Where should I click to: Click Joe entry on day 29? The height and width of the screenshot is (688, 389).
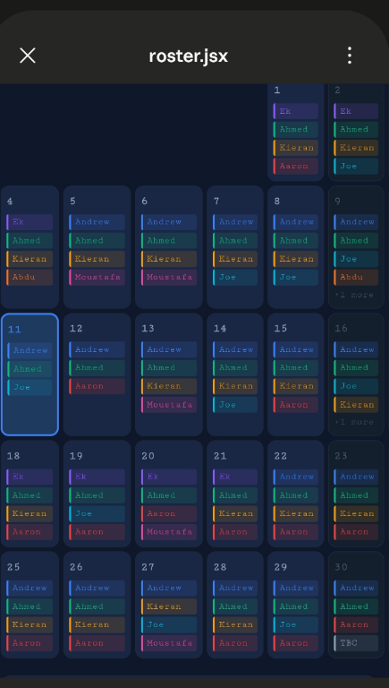click(x=296, y=624)
